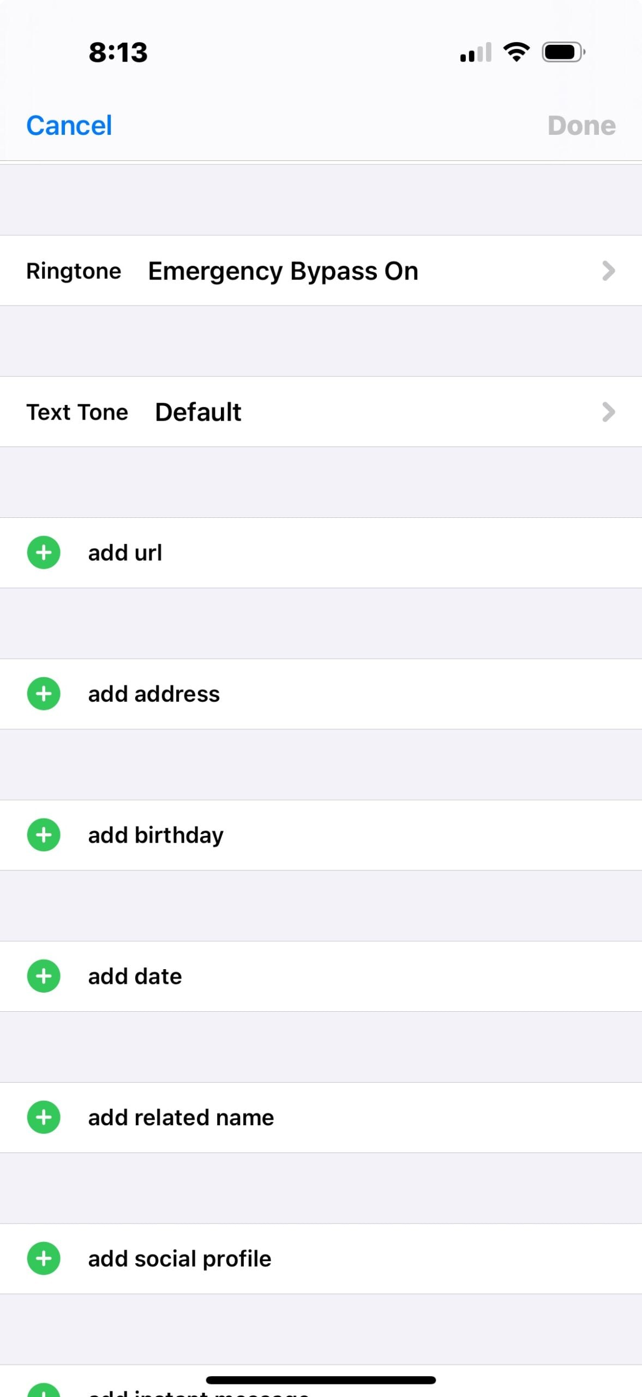The width and height of the screenshot is (642, 1397).
Task: Tap green plus icon beside add date
Action: click(x=44, y=976)
